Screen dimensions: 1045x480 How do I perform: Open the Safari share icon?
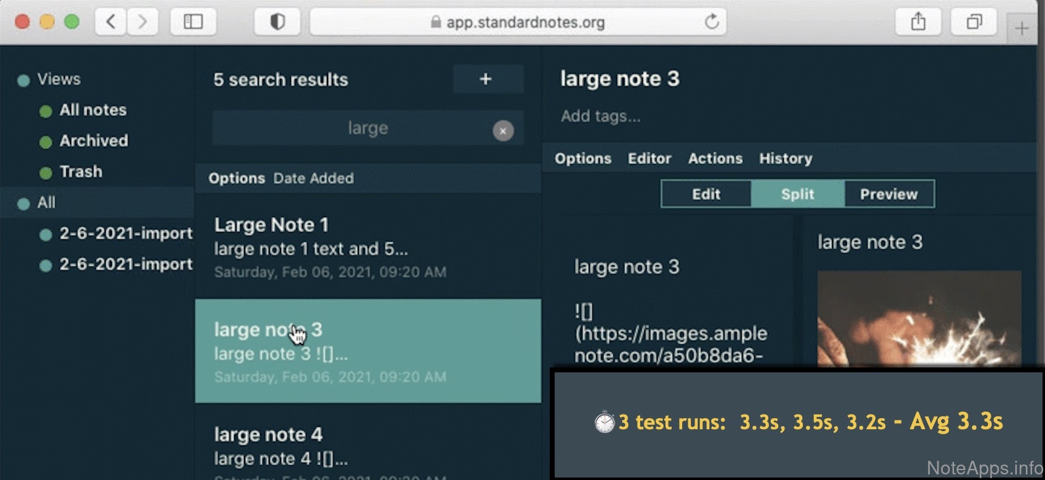[918, 22]
